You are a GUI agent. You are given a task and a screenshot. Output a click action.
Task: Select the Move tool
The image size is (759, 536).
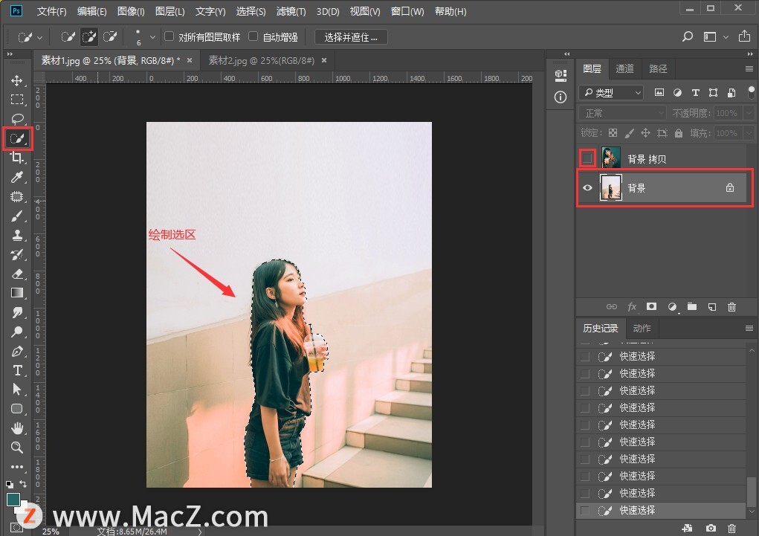(x=17, y=80)
